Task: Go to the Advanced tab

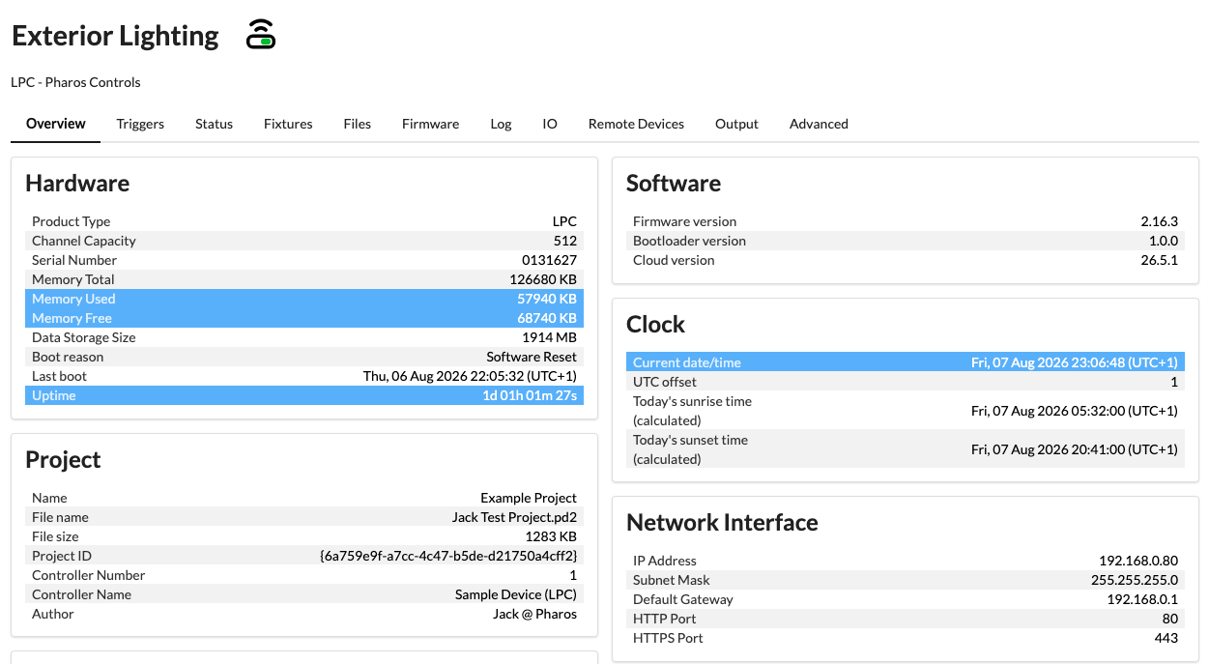Action: (819, 124)
